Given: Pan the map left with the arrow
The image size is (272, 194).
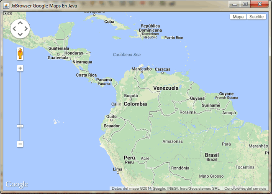Looking at the screenshot, I should 14,29.
